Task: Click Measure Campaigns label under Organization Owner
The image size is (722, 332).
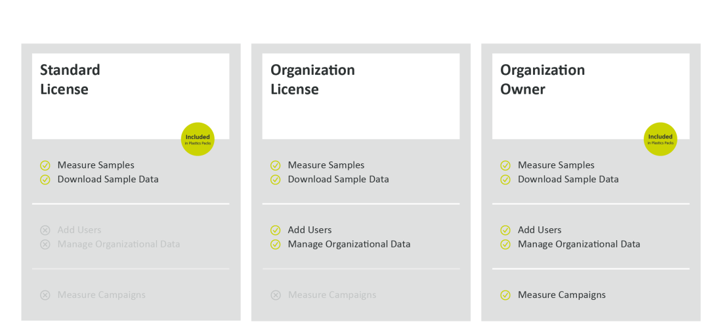Action: pos(562,295)
